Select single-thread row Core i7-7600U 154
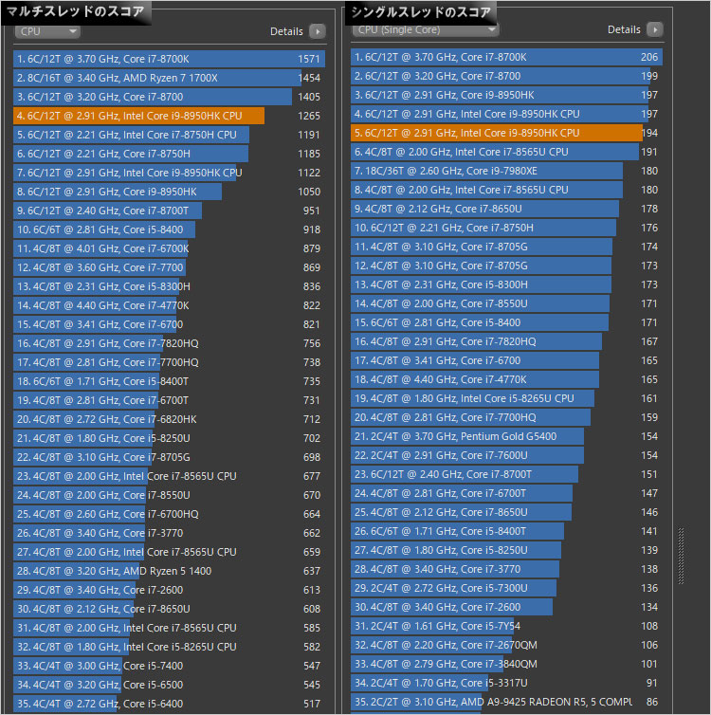The image size is (711, 715). [x=507, y=455]
